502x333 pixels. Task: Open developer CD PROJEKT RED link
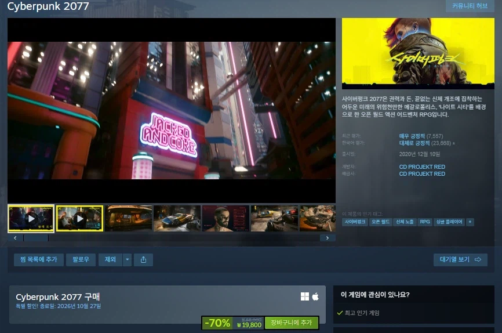pos(422,166)
